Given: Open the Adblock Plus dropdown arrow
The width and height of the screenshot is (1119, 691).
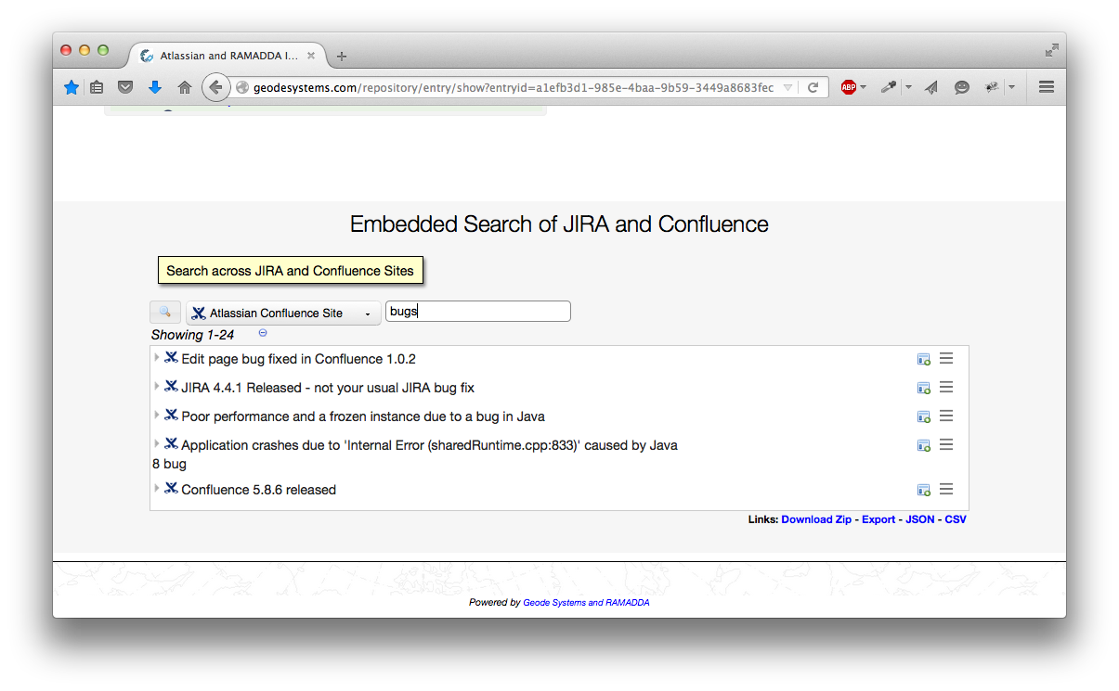Looking at the screenshot, I should 863,88.
